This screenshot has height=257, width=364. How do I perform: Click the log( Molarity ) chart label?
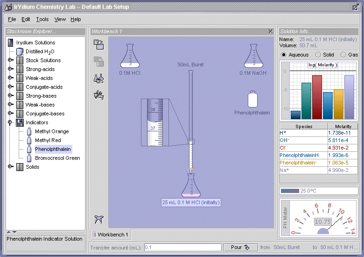[x=322, y=65]
